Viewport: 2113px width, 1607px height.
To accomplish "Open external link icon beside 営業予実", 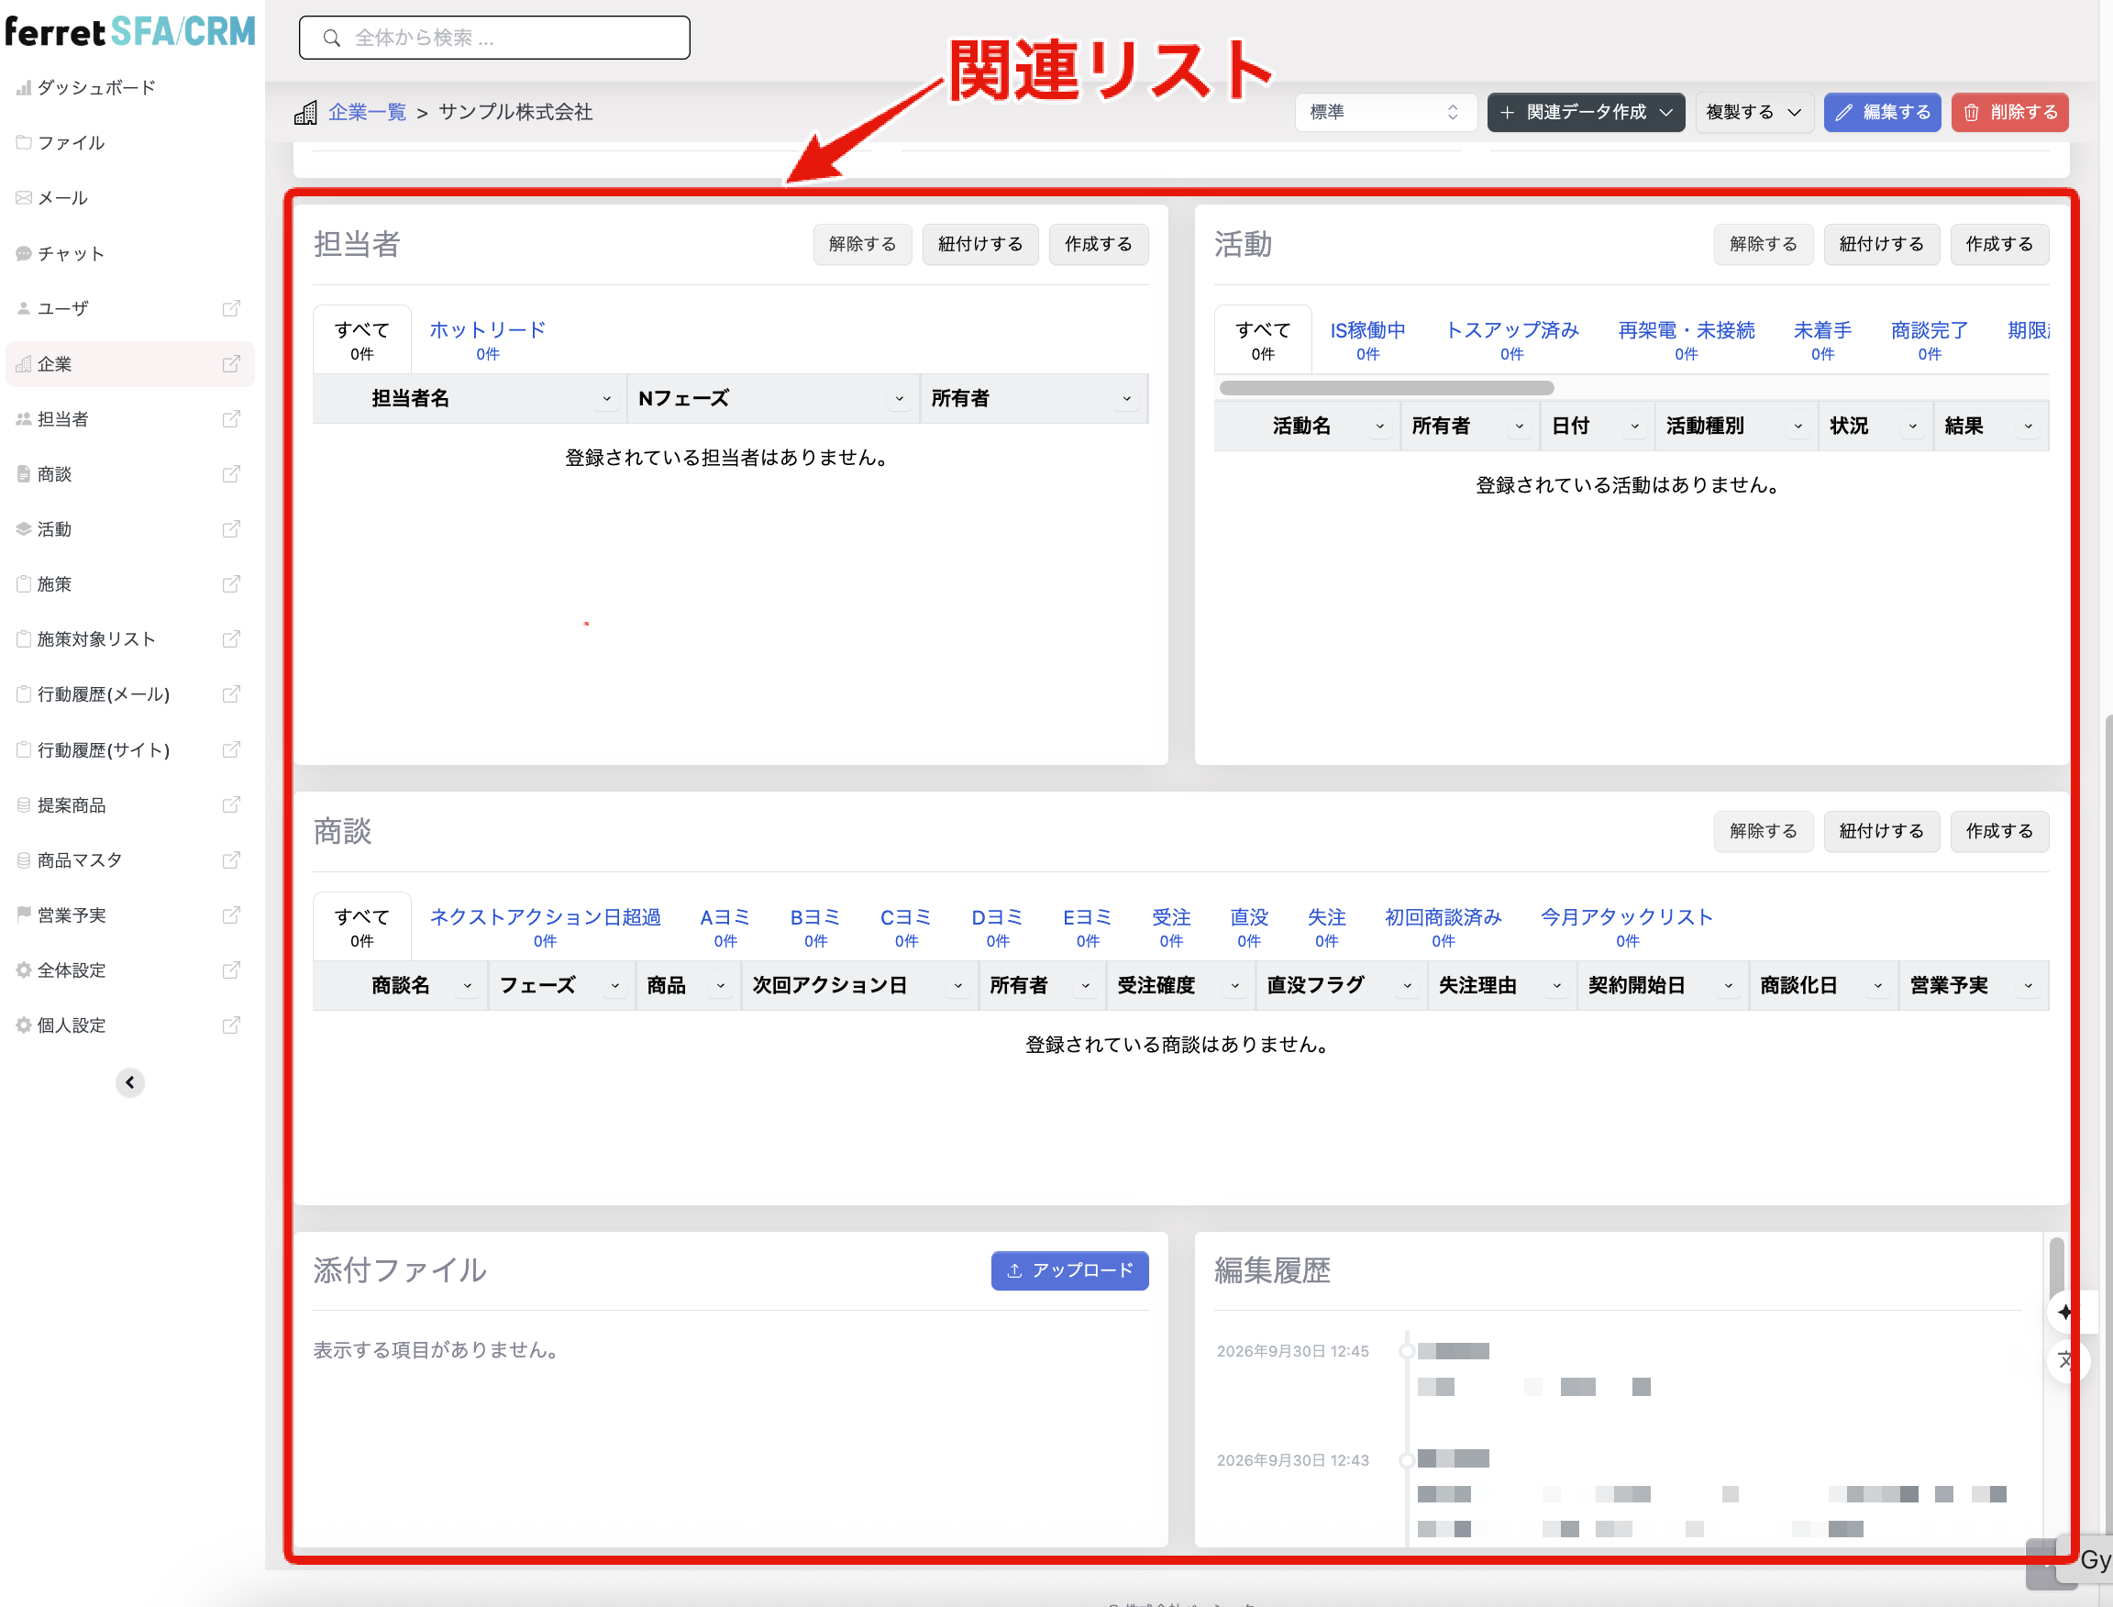I will tap(230, 915).
